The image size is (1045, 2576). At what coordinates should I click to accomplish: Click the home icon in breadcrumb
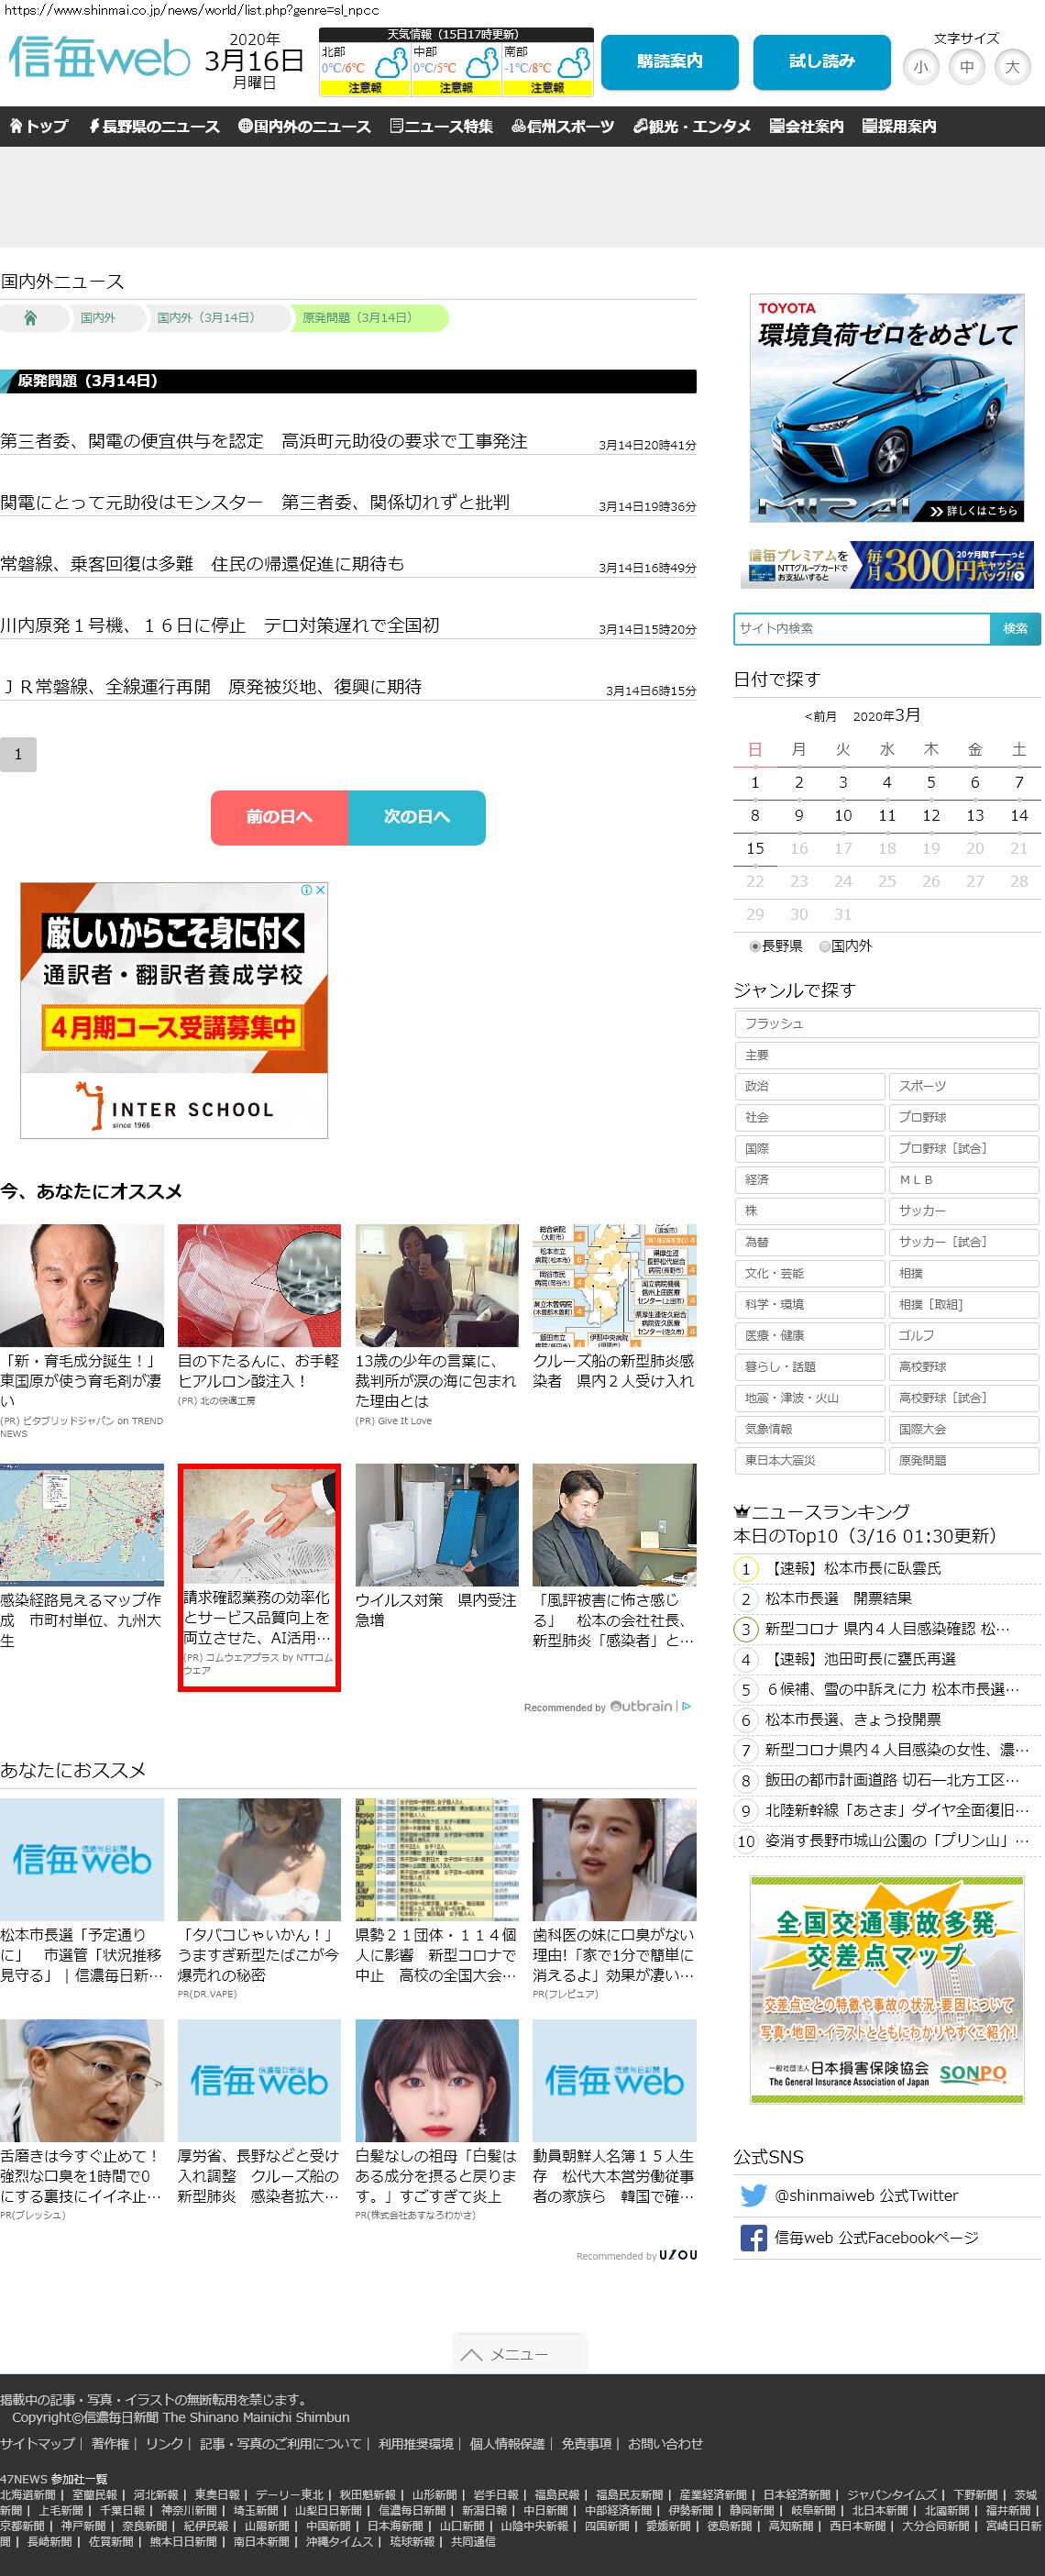(30, 318)
